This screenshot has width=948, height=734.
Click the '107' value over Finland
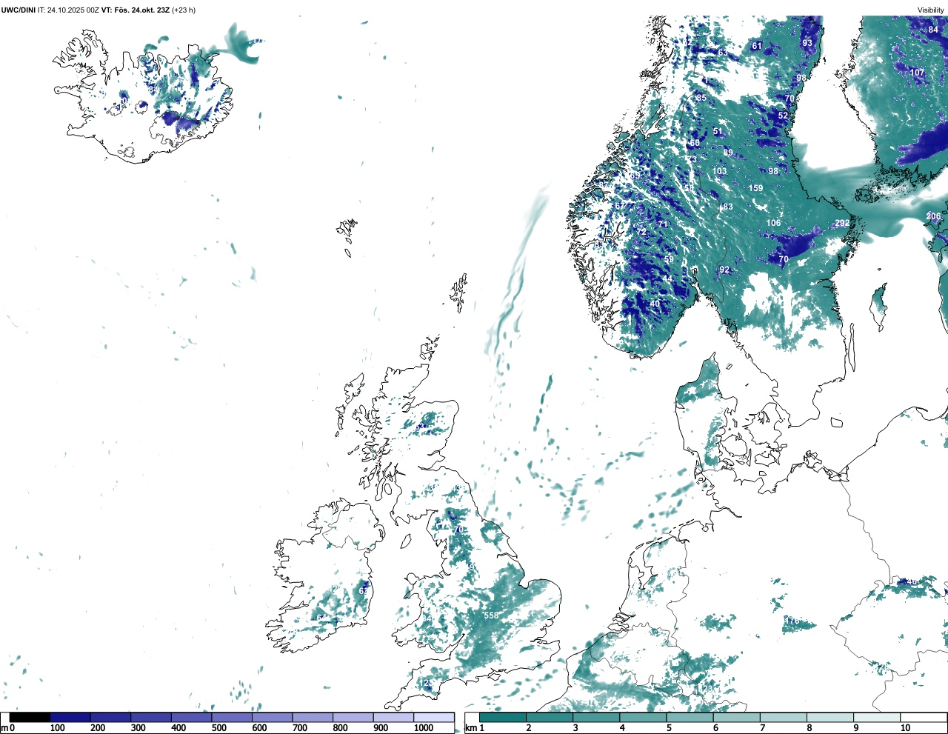[918, 73]
